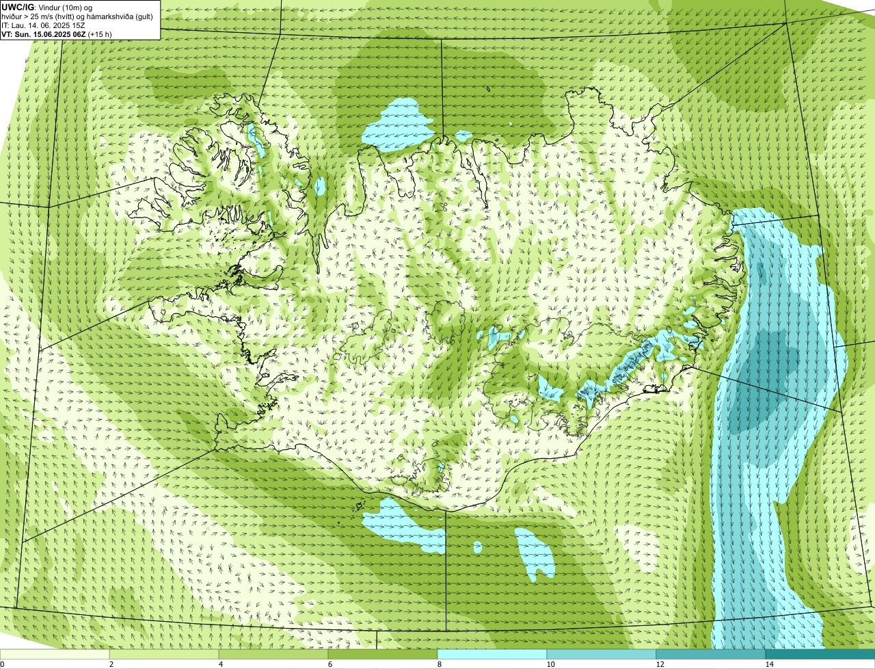Click the '0' label on the color scale
Viewport: 875px width, 669px height.
pos(2,664)
